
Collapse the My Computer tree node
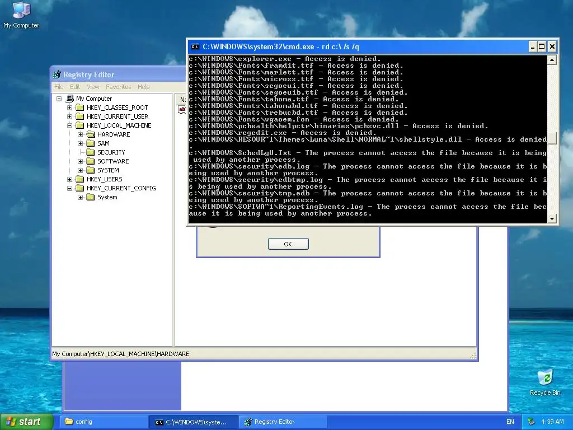point(59,99)
